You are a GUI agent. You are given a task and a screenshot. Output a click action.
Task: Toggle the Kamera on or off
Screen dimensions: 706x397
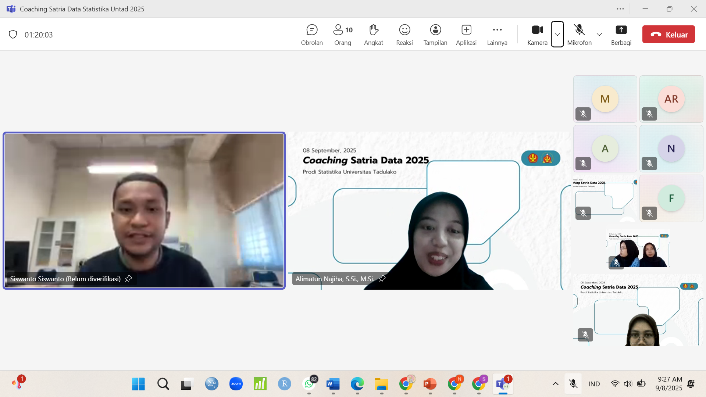pyautogui.click(x=537, y=35)
